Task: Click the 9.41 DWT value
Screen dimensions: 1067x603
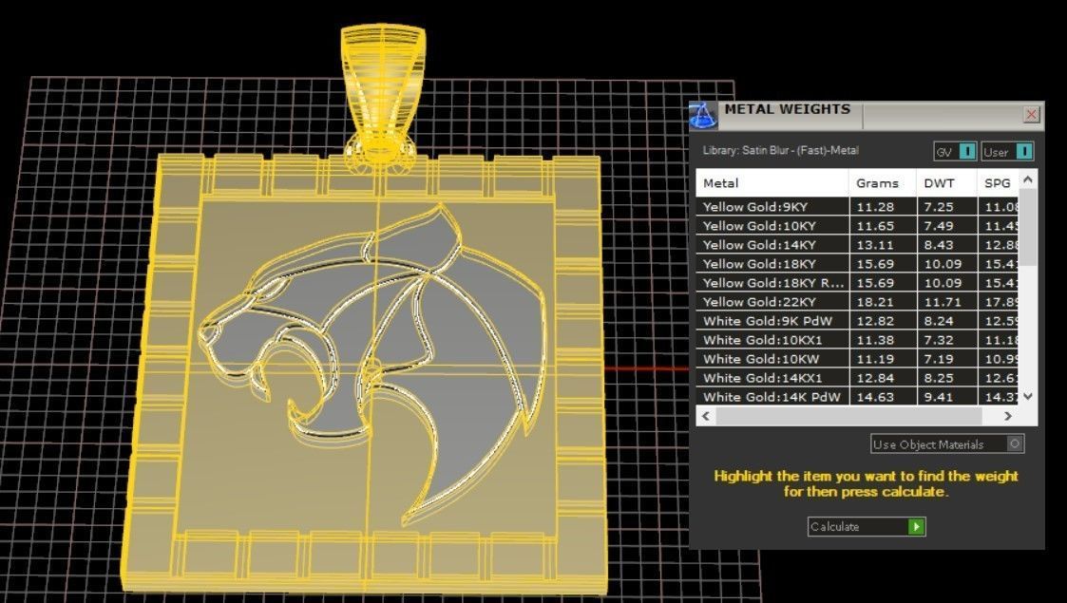Action: click(939, 397)
